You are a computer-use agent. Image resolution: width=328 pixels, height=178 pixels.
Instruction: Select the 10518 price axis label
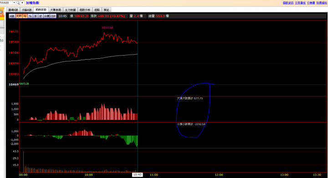(14, 42)
